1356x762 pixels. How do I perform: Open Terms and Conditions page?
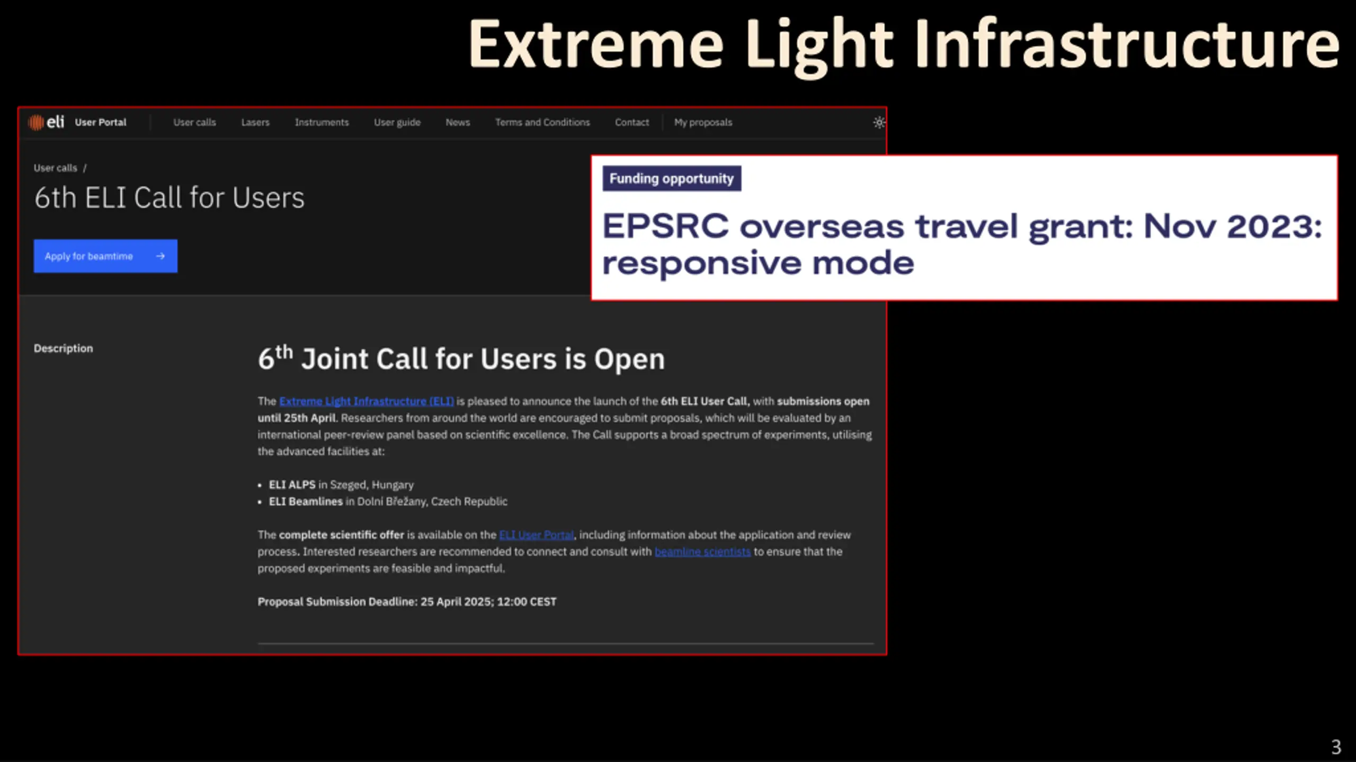coord(542,122)
